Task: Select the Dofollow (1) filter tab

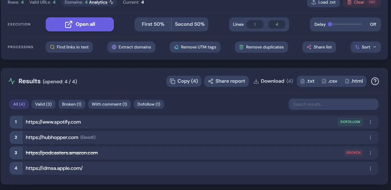Action: (x=149, y=104)
